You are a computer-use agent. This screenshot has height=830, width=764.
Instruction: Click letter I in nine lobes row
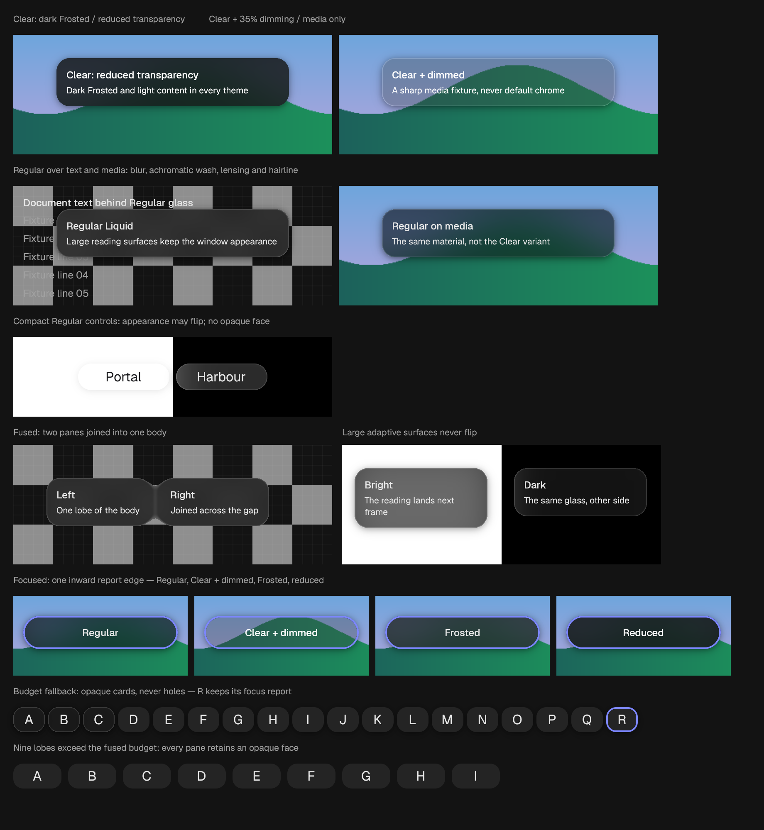(476, 776)
